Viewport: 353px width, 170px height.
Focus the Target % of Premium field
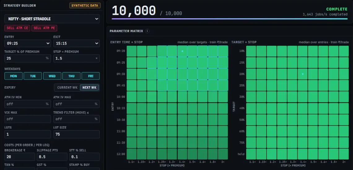pos(28,58)
